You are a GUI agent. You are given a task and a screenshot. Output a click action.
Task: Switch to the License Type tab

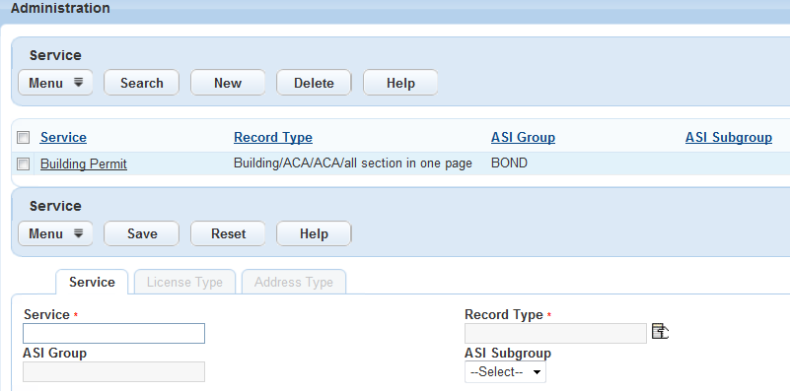[184, 282]
